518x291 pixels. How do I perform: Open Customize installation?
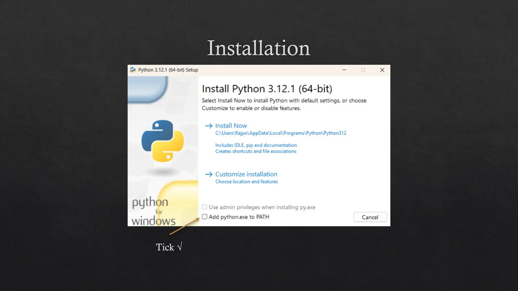[246, 174]
